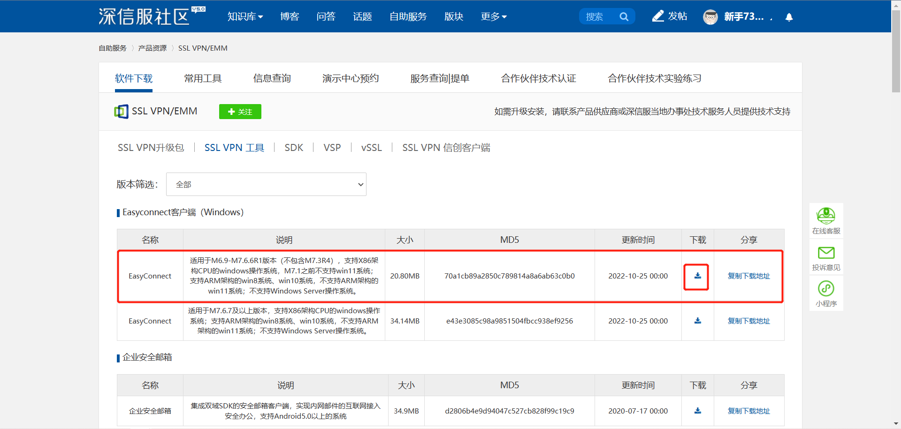Open 自助服务 in the top navigation bar
This screenshot has height=429, width=901.
pos(408,16)
